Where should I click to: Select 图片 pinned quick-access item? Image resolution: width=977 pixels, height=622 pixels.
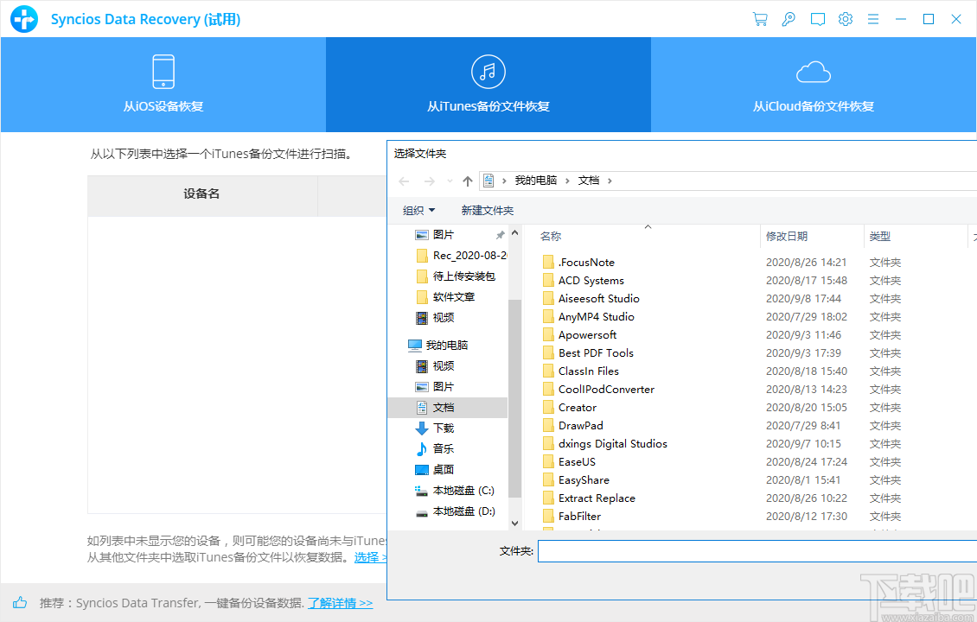tap(443, 235)
